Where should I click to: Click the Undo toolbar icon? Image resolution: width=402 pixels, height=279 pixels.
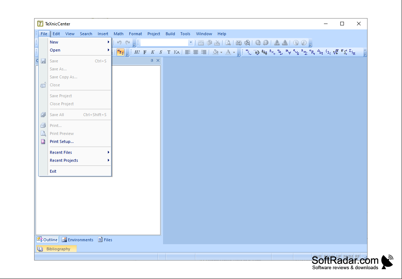click(x=119, y=42)
